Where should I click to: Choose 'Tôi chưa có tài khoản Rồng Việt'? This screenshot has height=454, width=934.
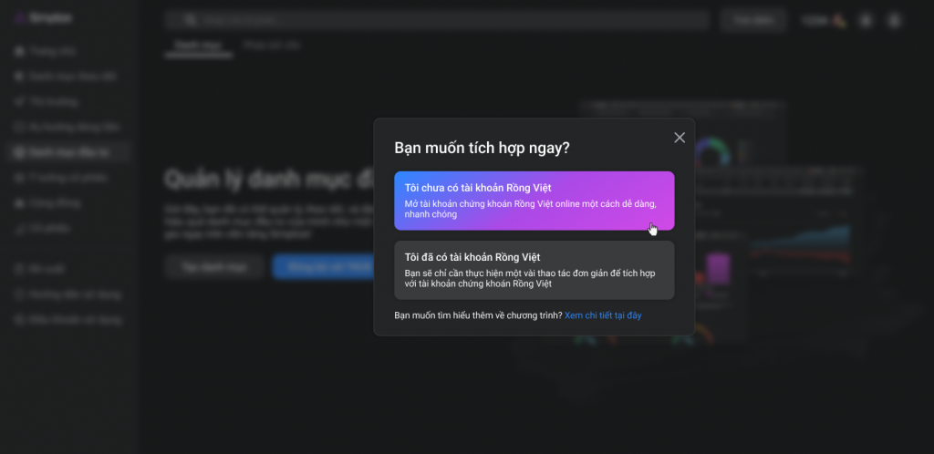click(x=534, y=201)
